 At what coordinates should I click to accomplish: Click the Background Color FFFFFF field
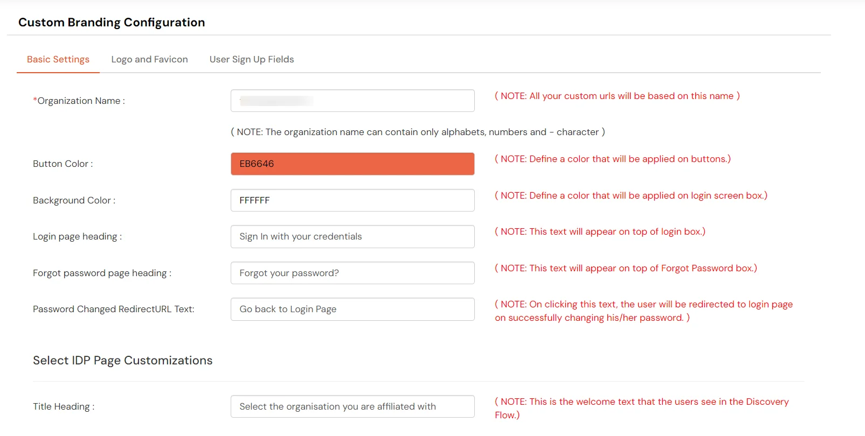(x=352, y=200)
